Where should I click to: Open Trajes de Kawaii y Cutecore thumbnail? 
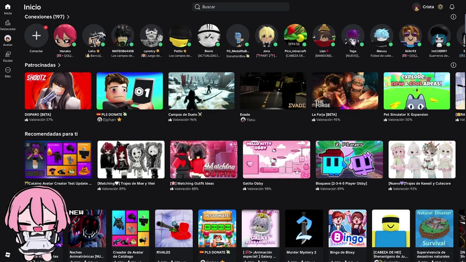pos(422,159)
